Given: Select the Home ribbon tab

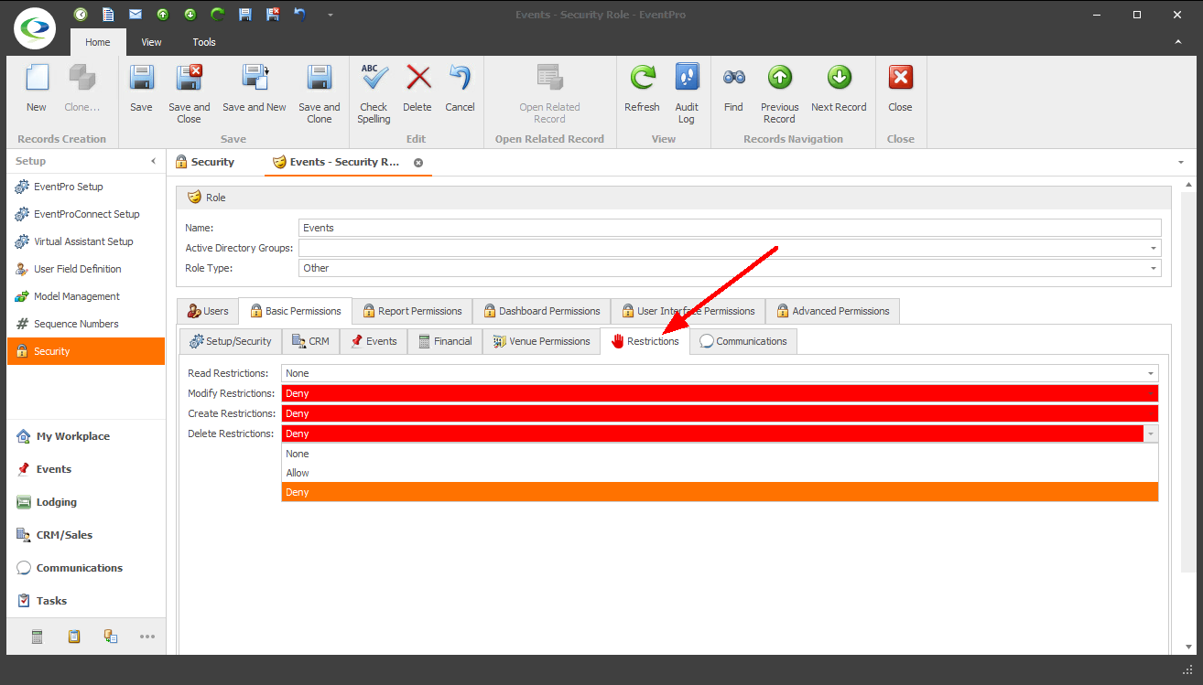Looking at the screenshot, I should coord(98,42).
